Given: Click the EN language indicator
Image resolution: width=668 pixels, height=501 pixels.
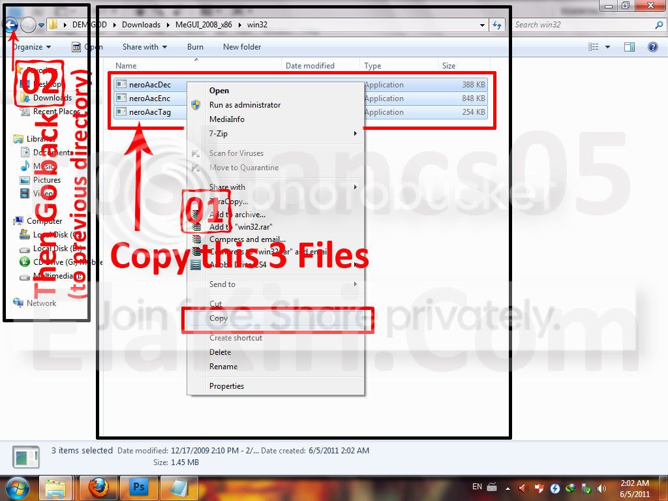Looking at the screenshot, I should [477, 487].
